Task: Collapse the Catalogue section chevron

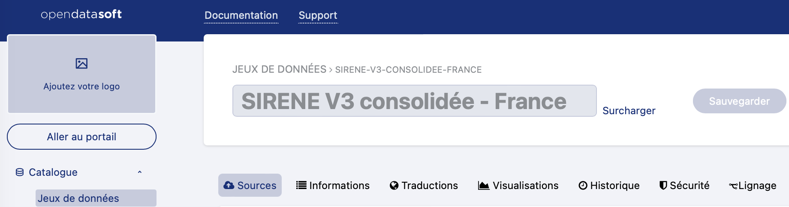Action: (x=139, y=172)
